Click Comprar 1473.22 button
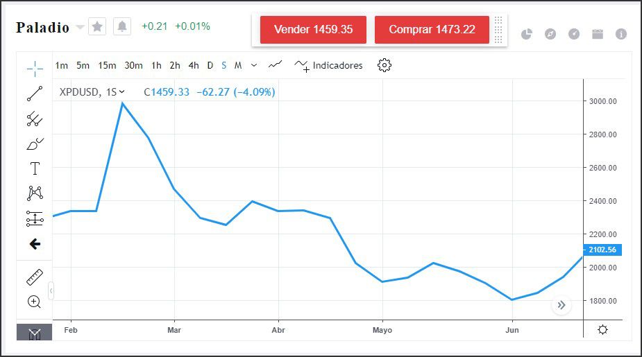642x357 pixels. [432, 30]
